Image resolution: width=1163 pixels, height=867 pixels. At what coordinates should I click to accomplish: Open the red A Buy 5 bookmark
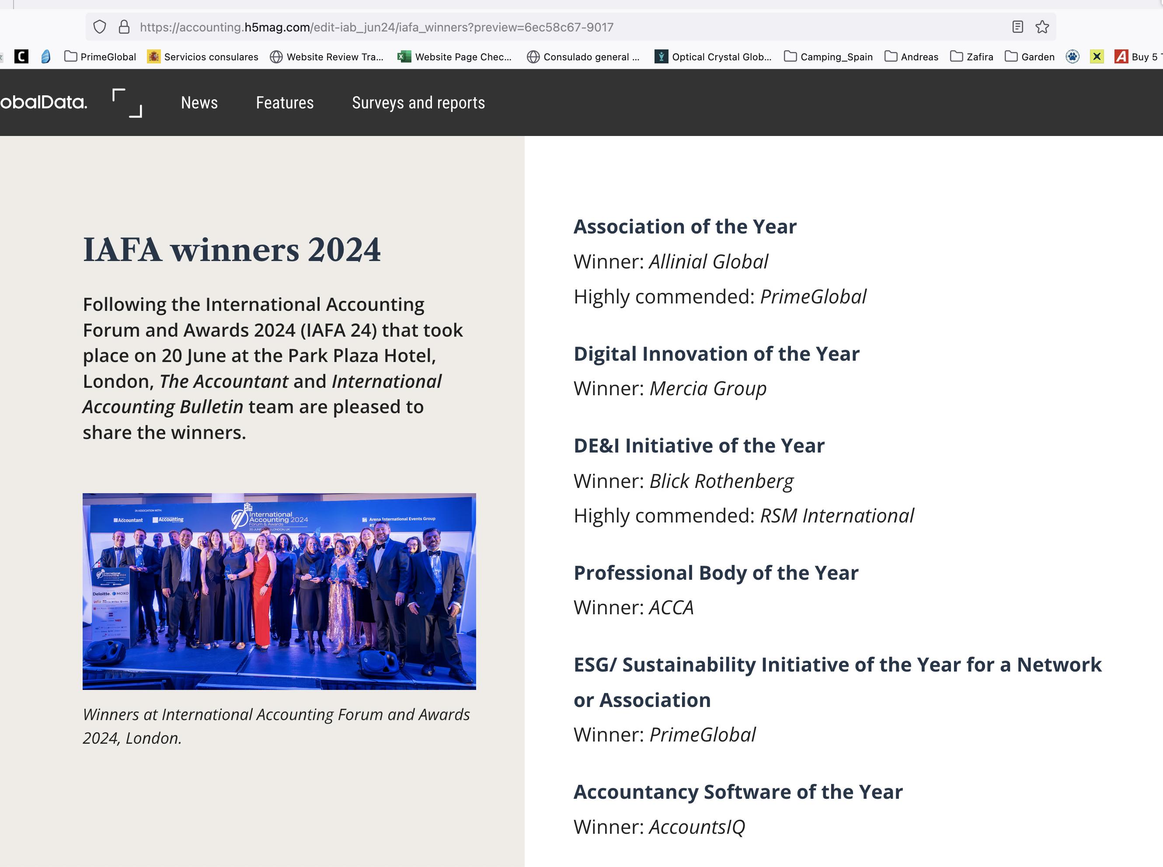(1139, 57)
